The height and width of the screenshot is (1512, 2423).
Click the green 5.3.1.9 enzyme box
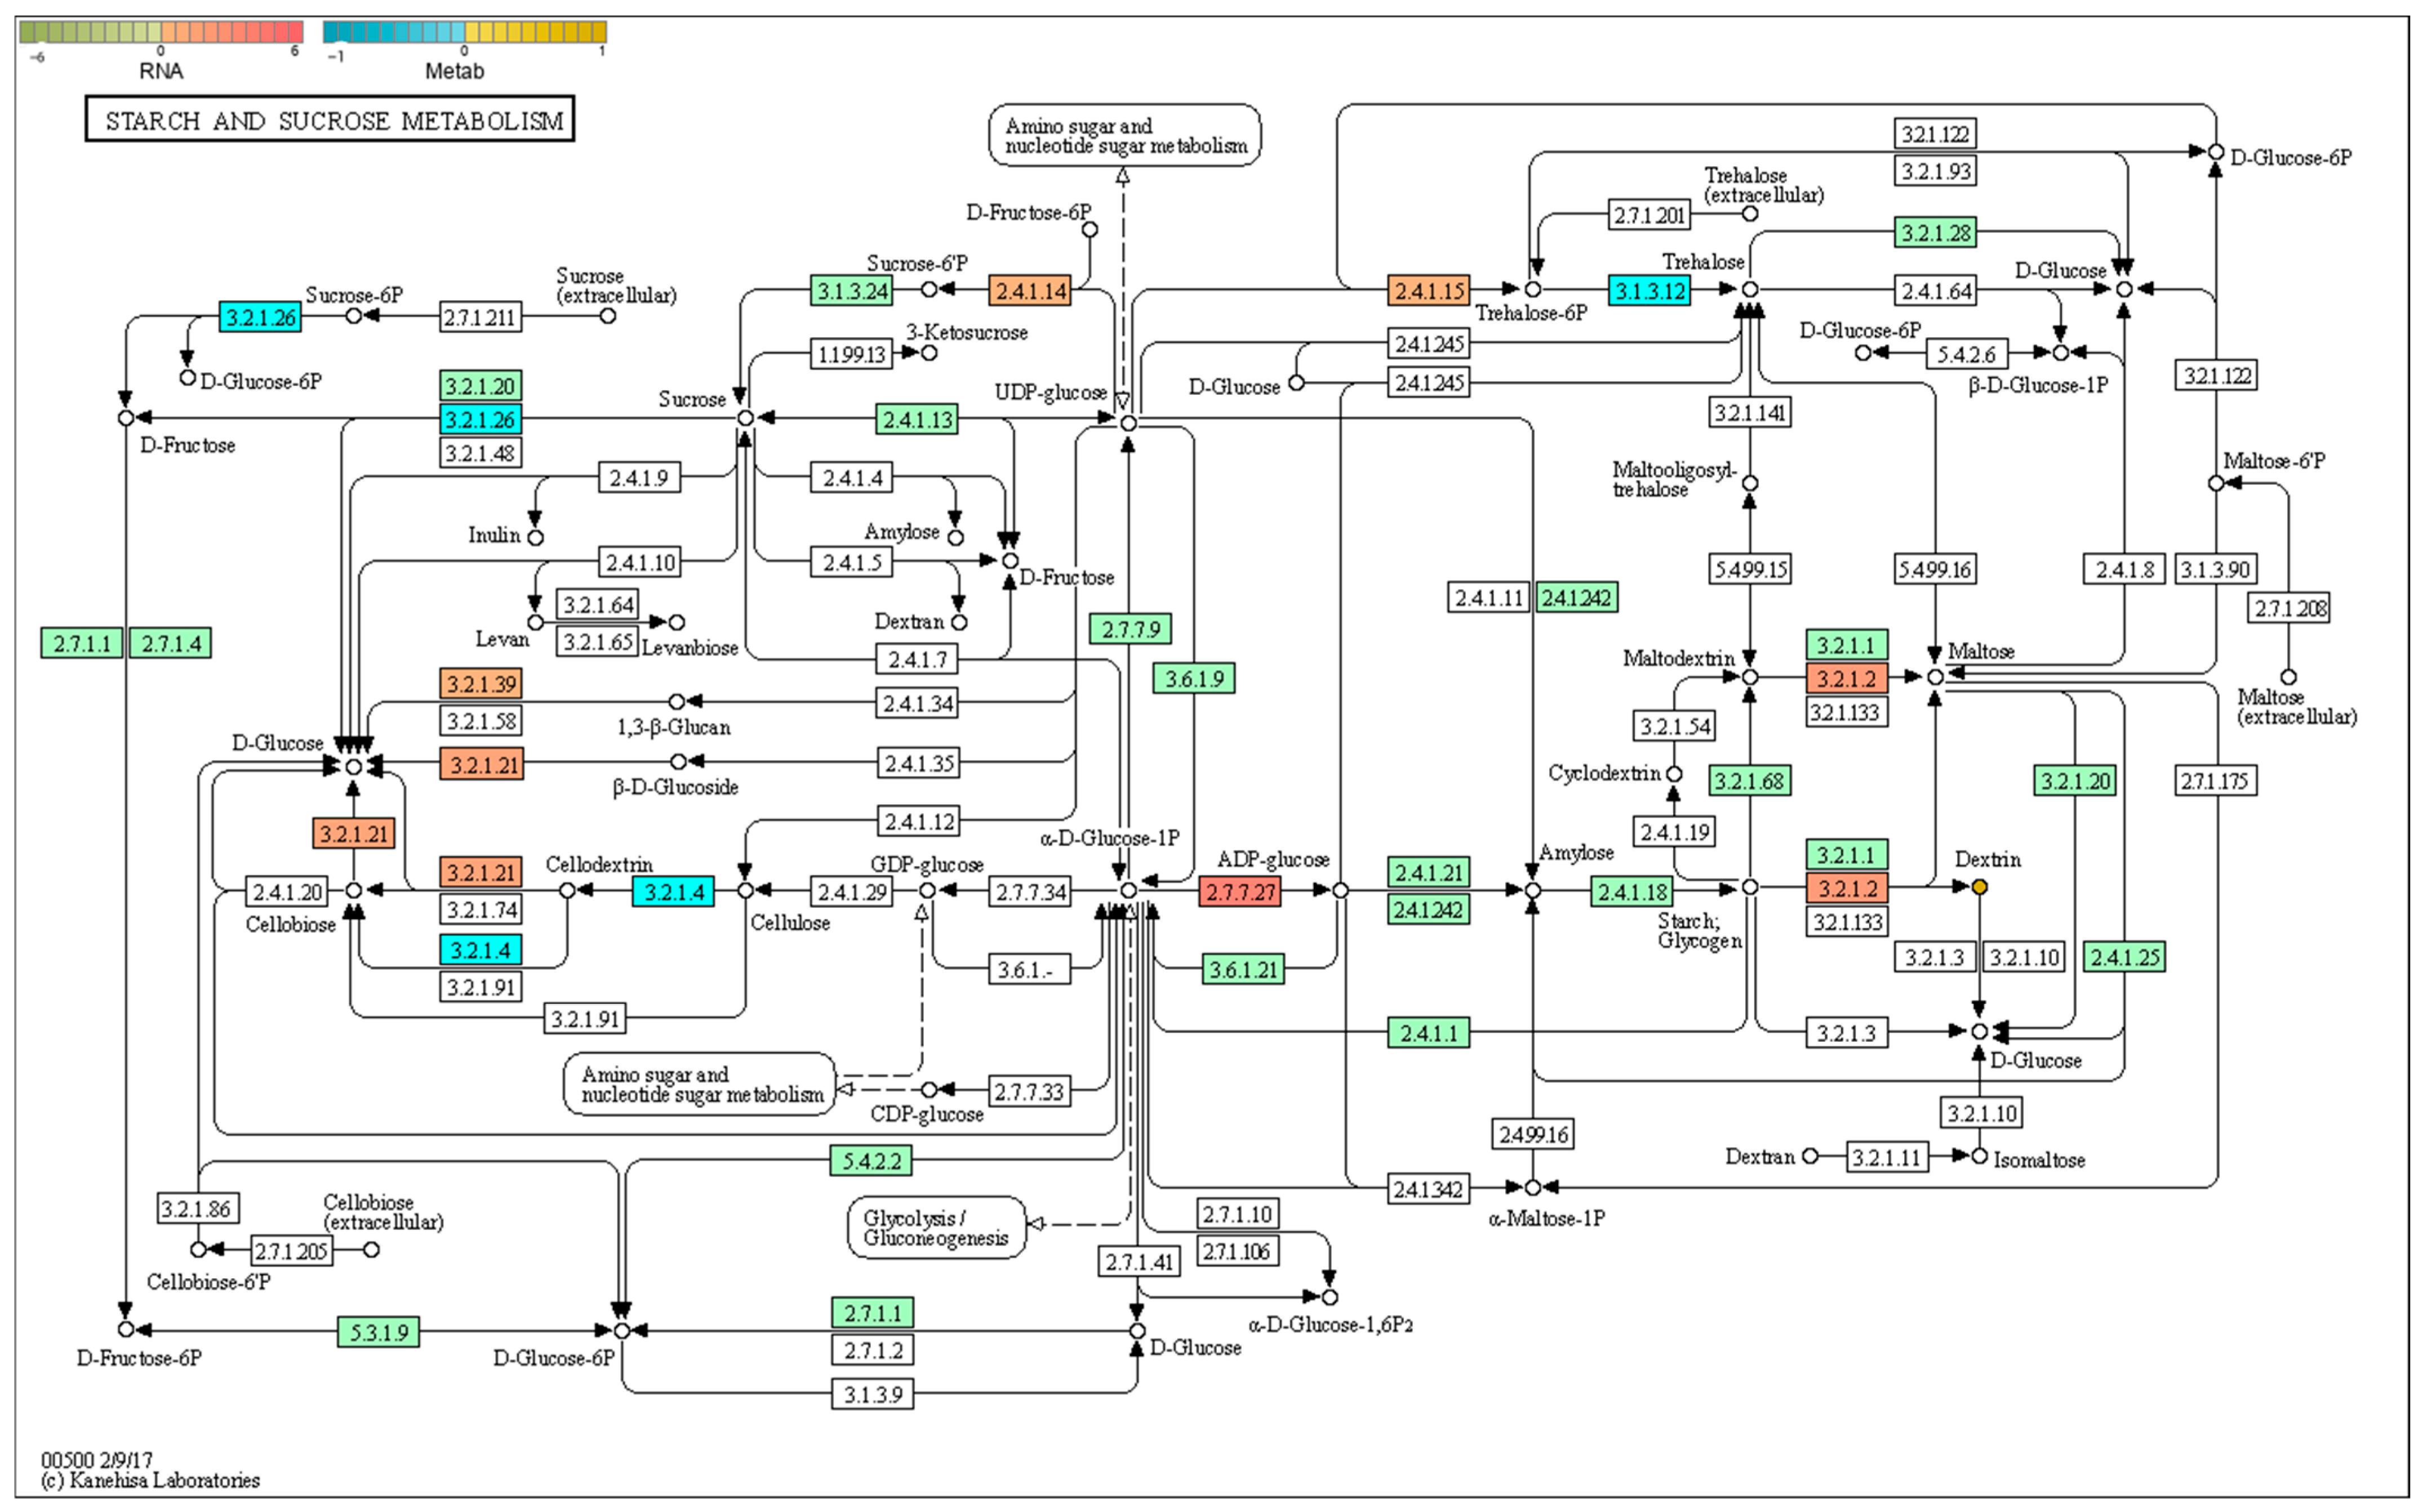coord(378,1332)
